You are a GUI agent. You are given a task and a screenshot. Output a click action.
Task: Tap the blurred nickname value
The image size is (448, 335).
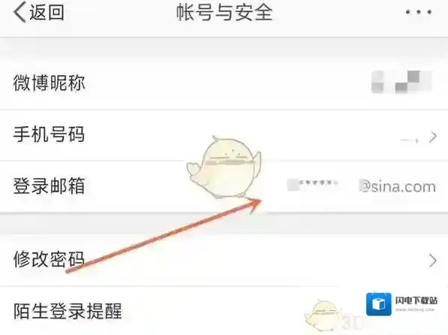pos(401,82)
